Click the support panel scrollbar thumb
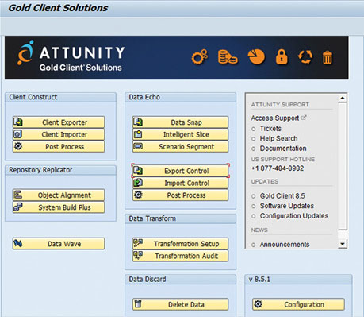The image size is (364, 317). point(343,166)
